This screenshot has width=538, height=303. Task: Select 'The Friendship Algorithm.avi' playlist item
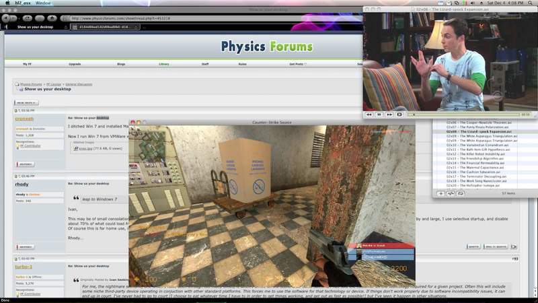(475, 158)
